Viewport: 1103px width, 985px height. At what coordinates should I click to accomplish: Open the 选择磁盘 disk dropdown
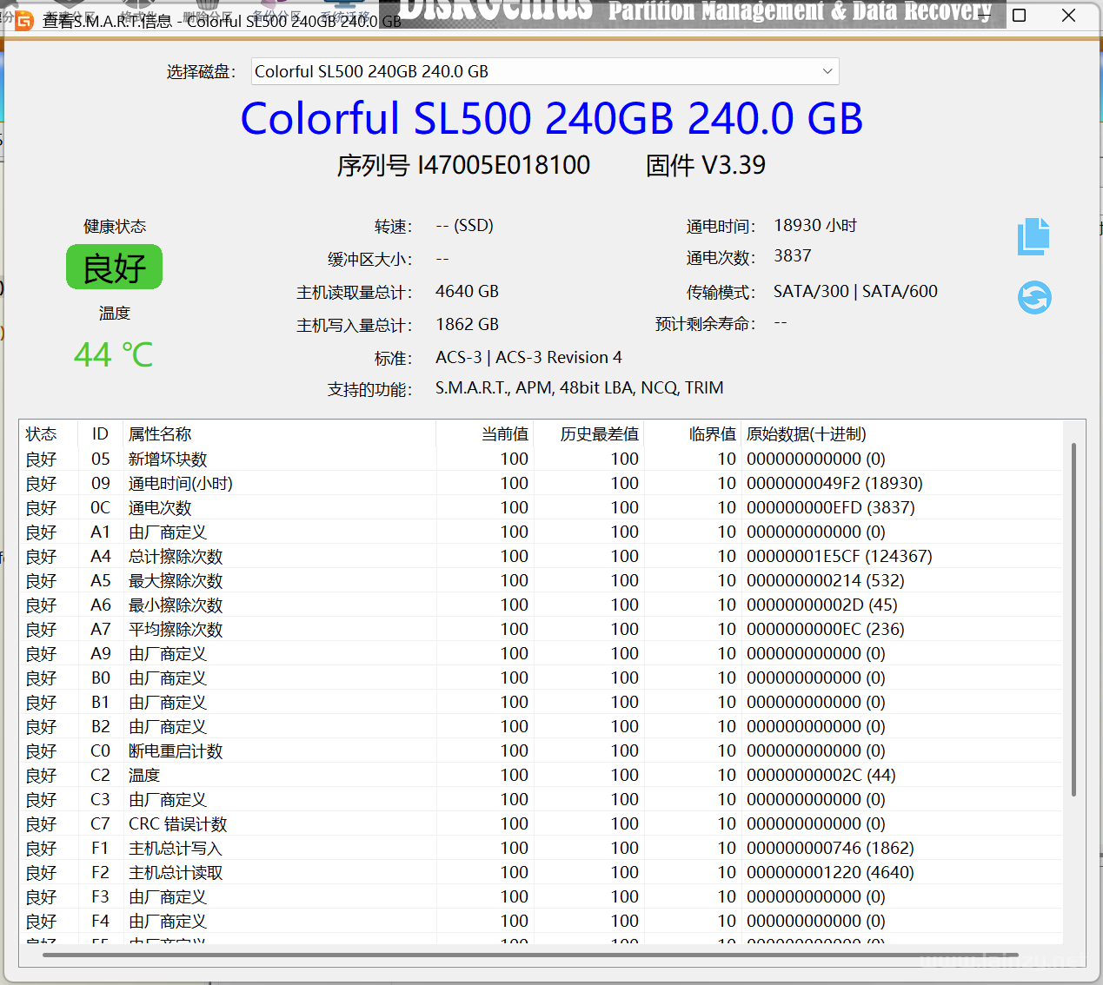pyautogui.click(x=827, y=71)
